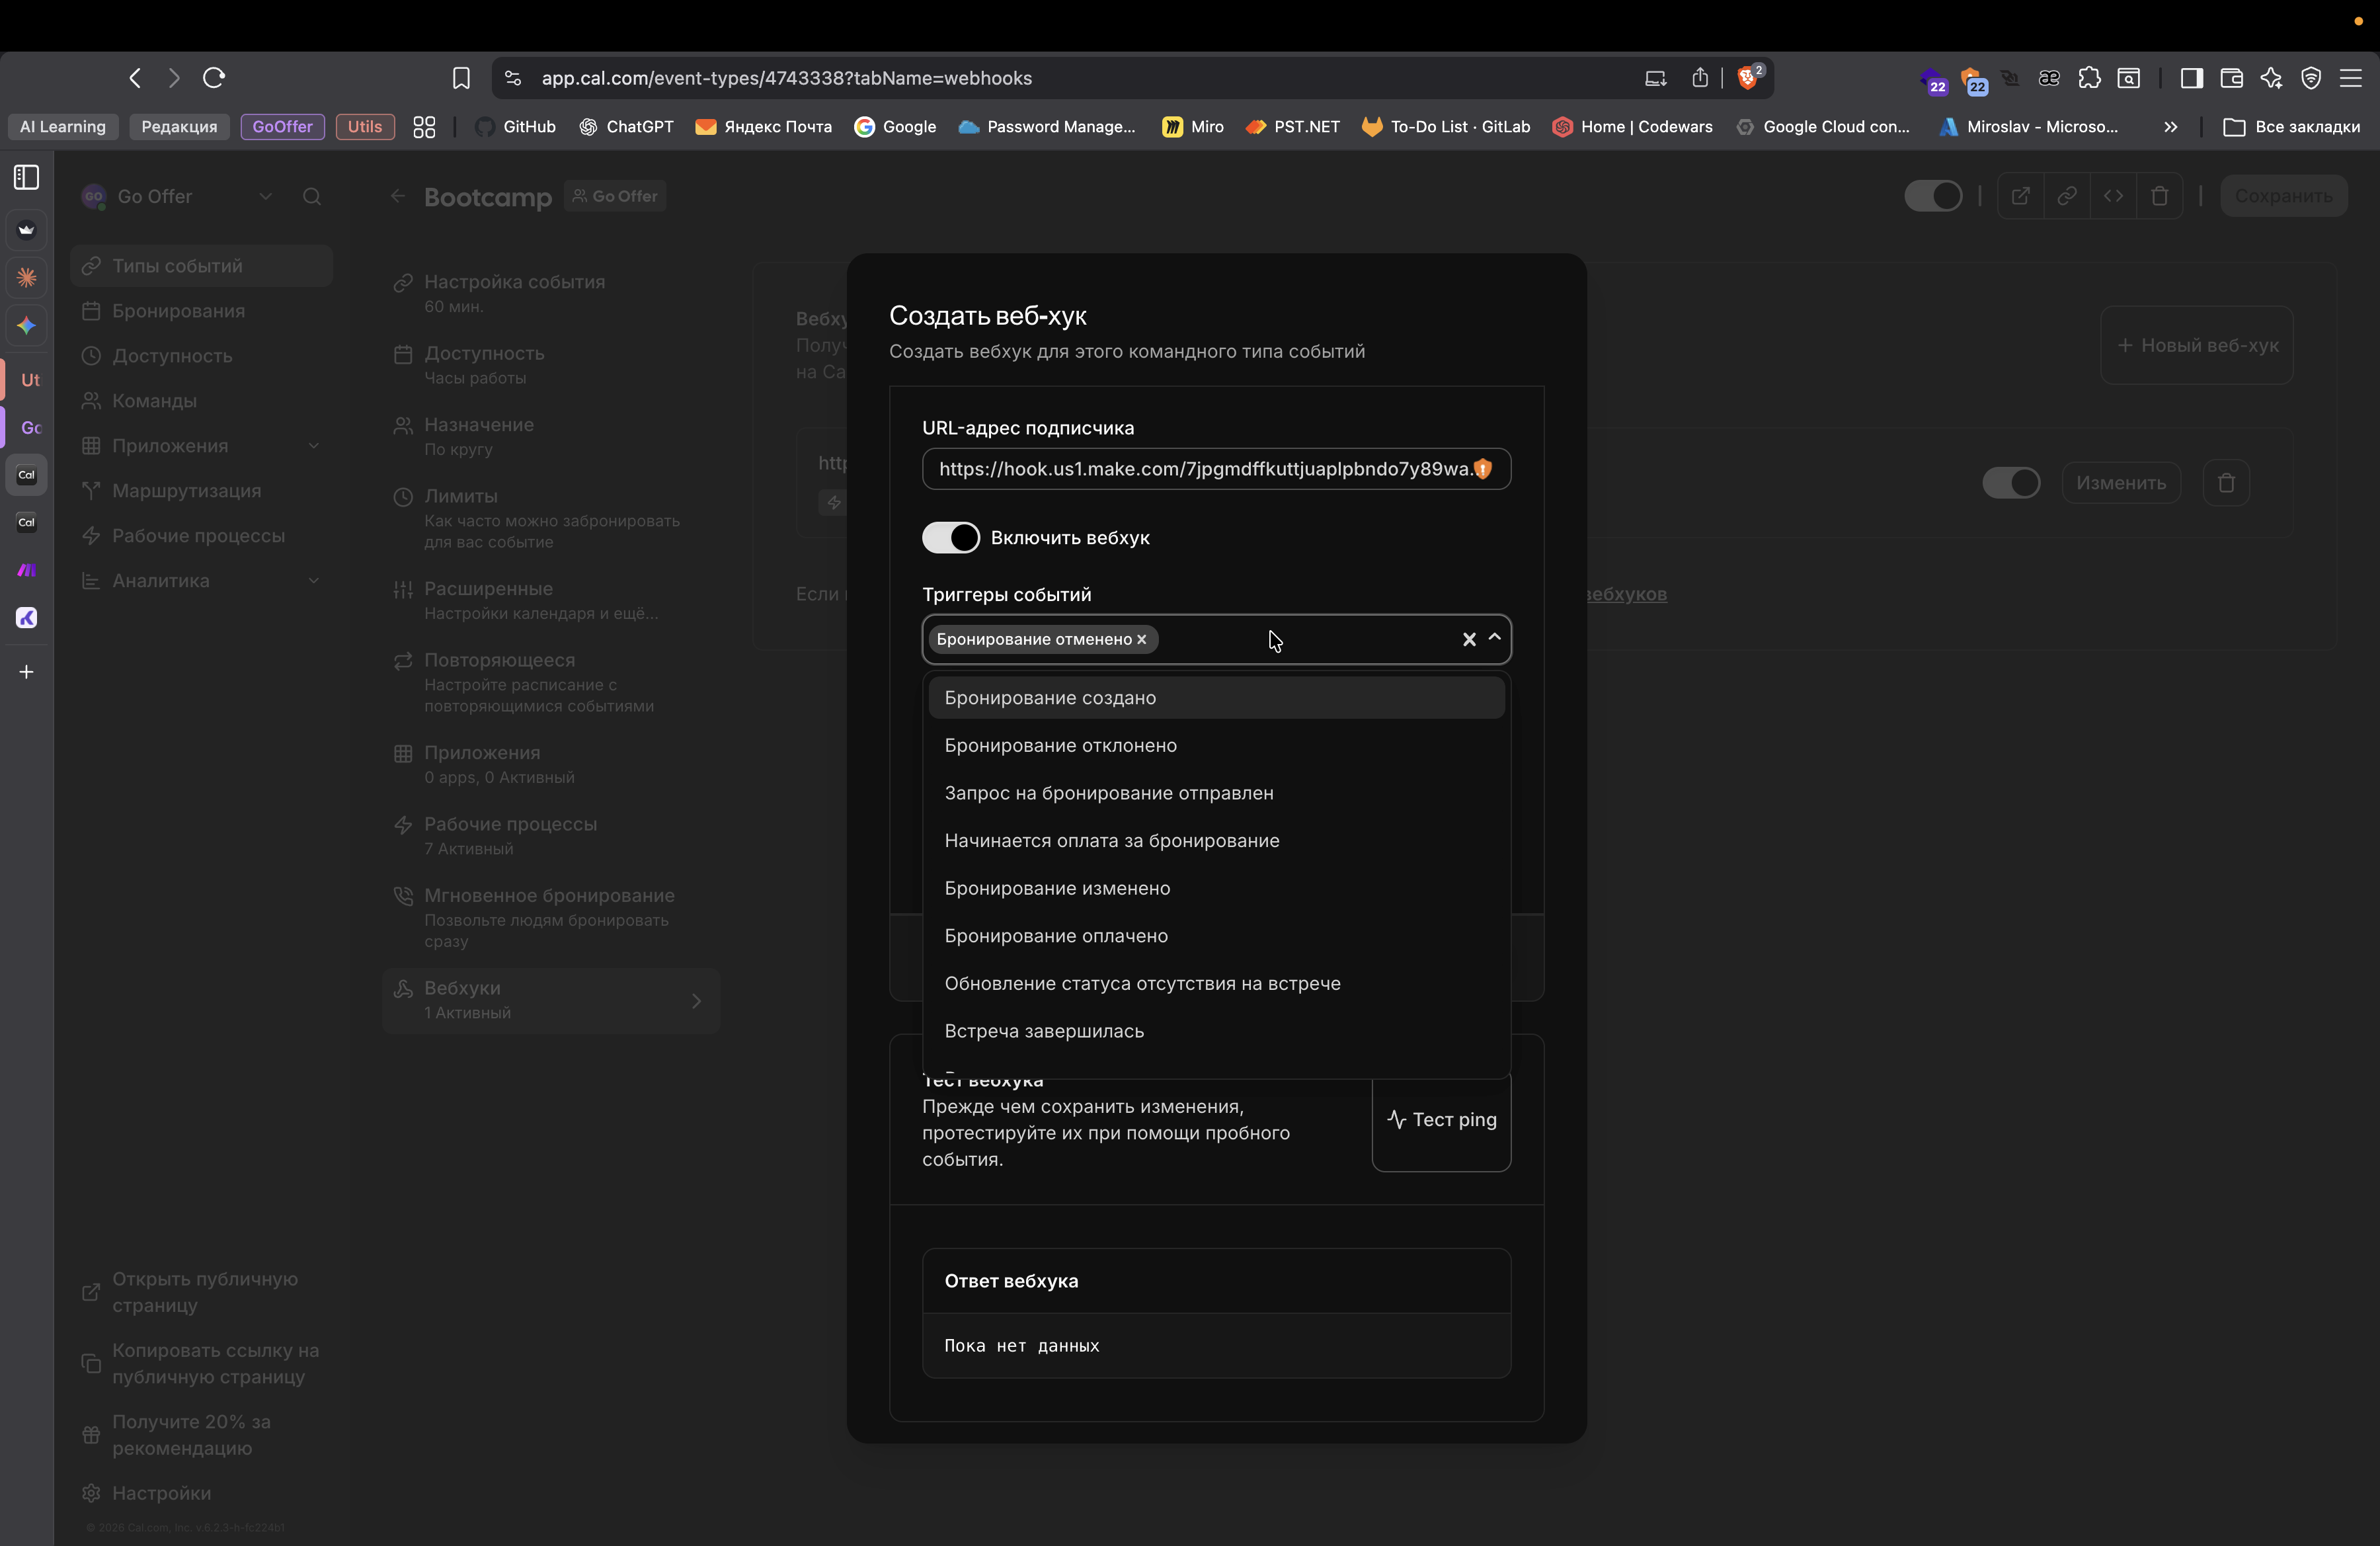Click the subscriber URL input field
The width and height of the screenshot is (2380, 1546).
(1200, 469)
